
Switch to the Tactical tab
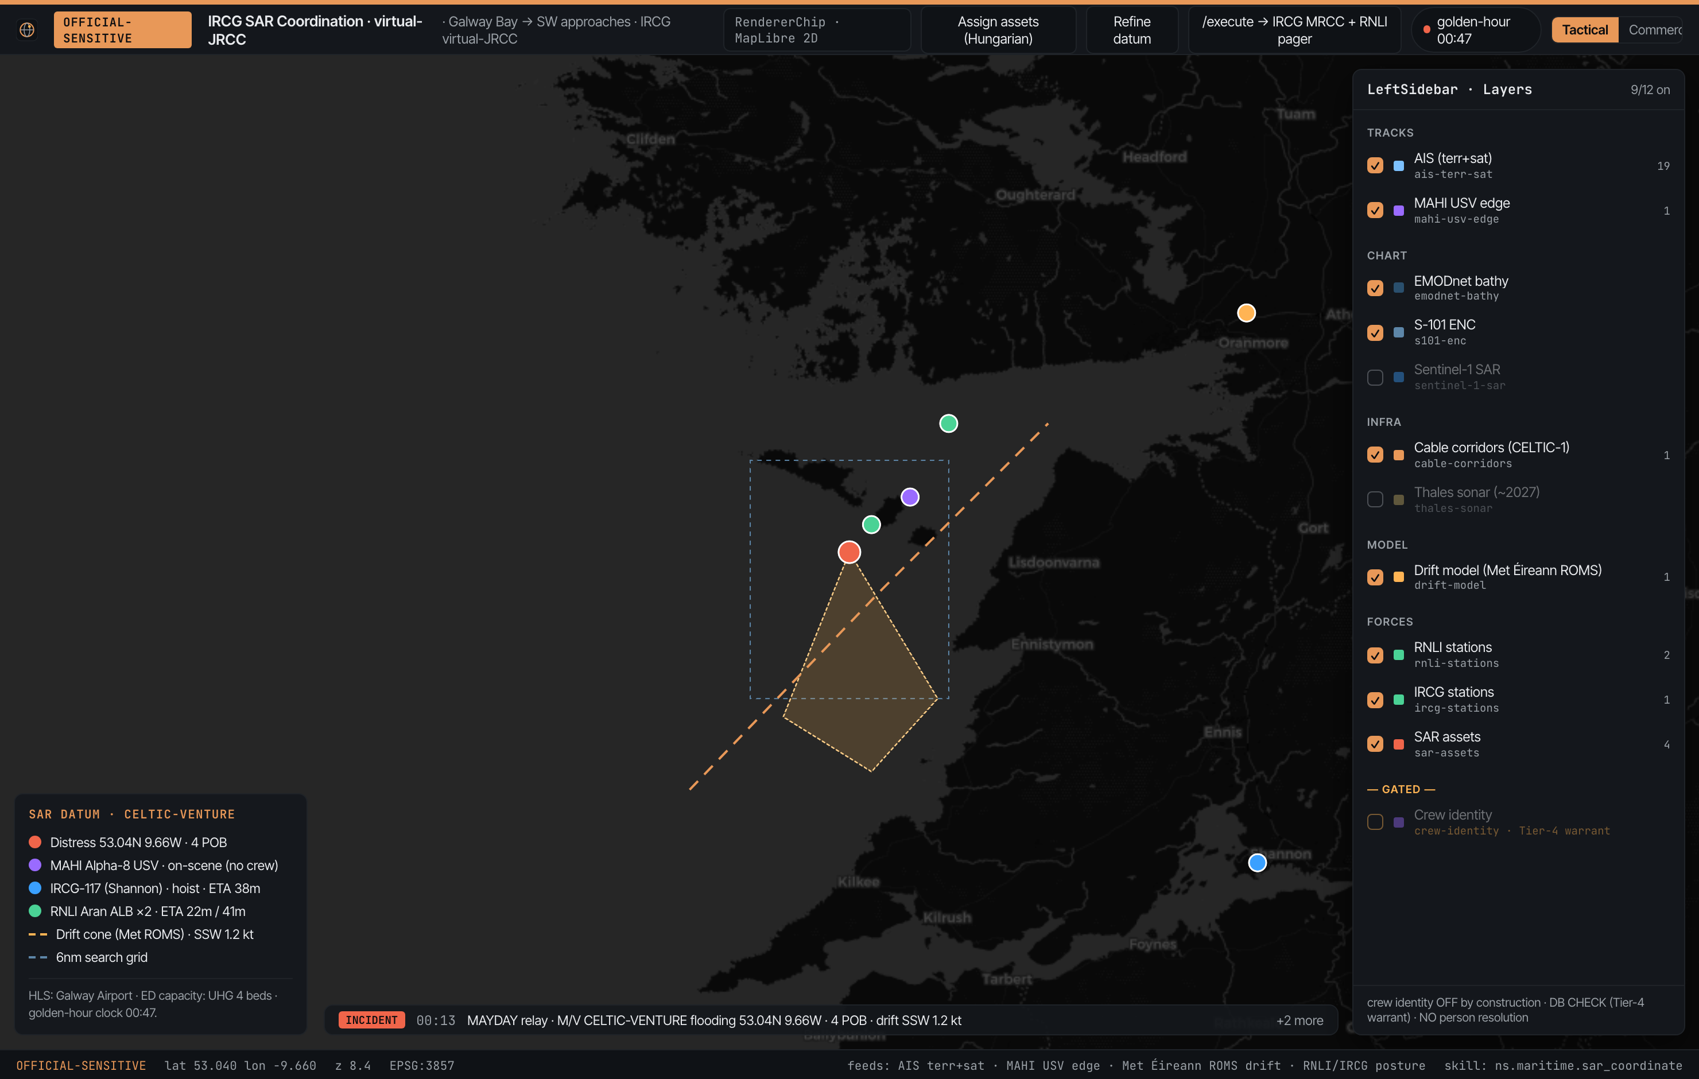(x=1584, y=30)
